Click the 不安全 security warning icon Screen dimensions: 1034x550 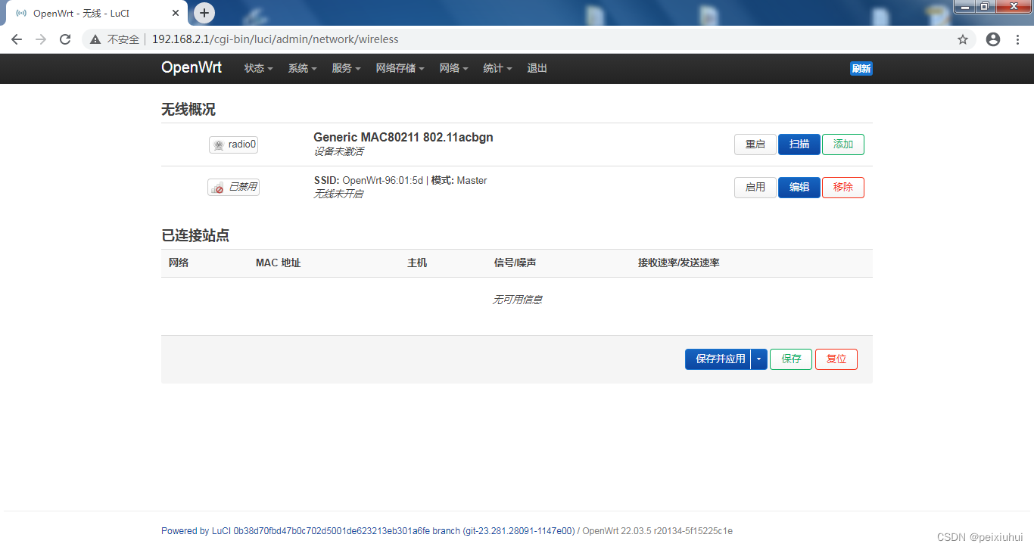pos(95,39)
